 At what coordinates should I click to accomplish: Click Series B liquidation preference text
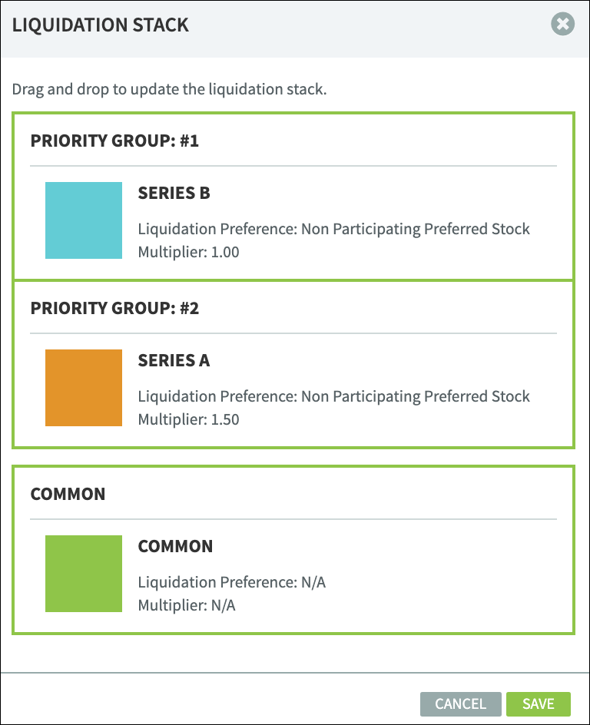[334, 229]
